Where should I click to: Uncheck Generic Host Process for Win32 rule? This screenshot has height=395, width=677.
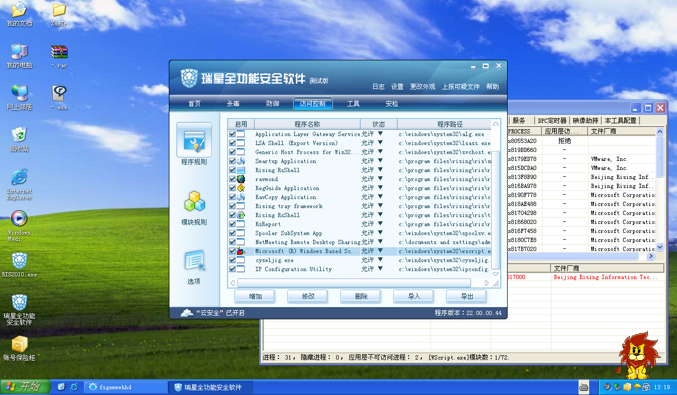232,152
